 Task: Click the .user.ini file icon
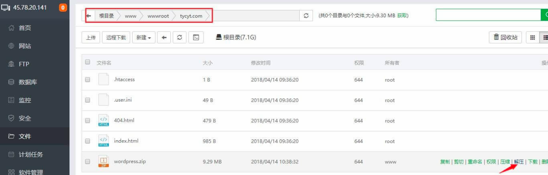pos(103,100)
